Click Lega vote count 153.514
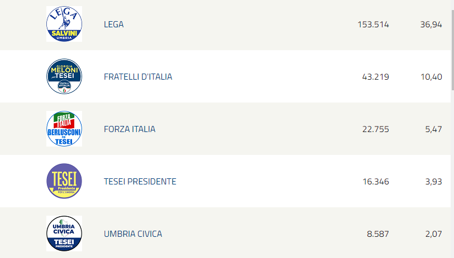The height and width of the screenshot is (258, 454). 373,25
